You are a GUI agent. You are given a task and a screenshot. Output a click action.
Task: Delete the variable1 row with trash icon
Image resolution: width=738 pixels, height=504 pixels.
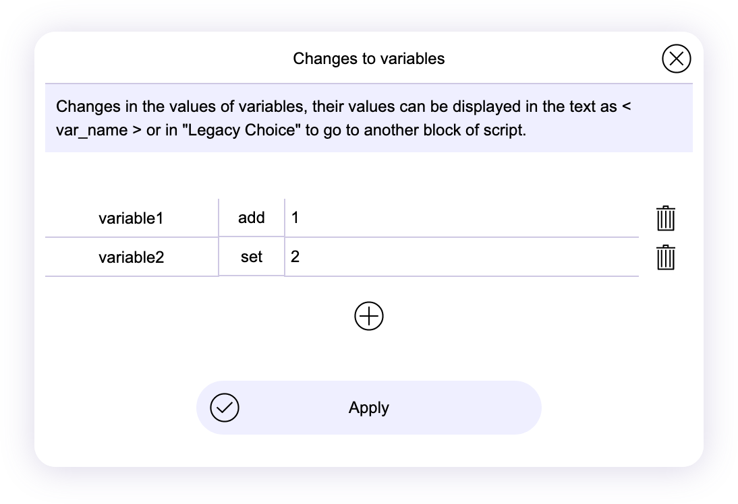(x=665, y=218)
